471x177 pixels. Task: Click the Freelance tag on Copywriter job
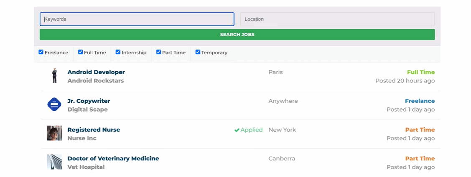click(420, 101)
